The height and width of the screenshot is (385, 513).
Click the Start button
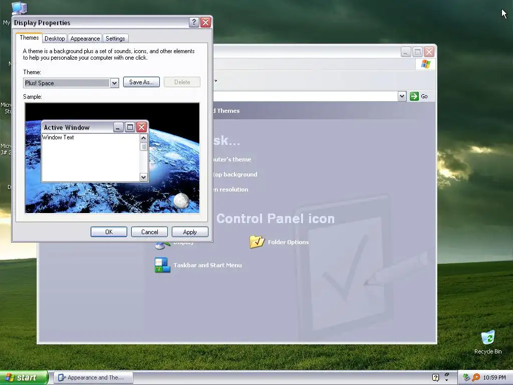(x=24, y=377)
